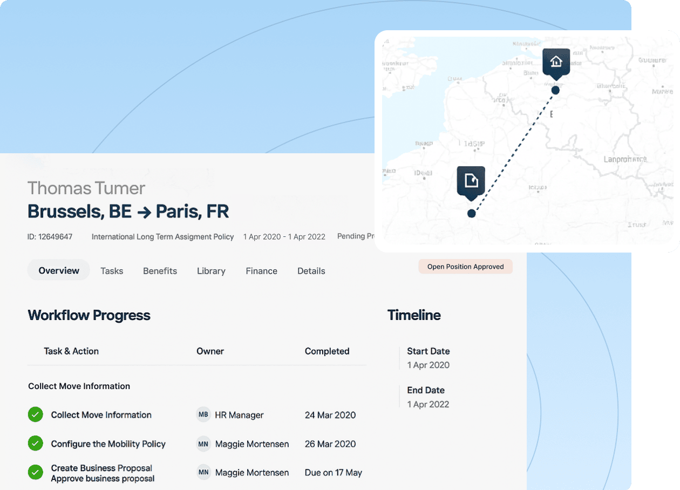Viewport: 680px width, 490px height.
Task: Click the document pin on the map
Action: tap(471, 180)
